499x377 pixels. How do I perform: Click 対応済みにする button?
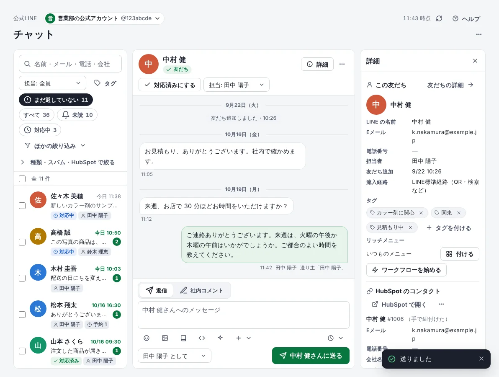coord(170,85)
